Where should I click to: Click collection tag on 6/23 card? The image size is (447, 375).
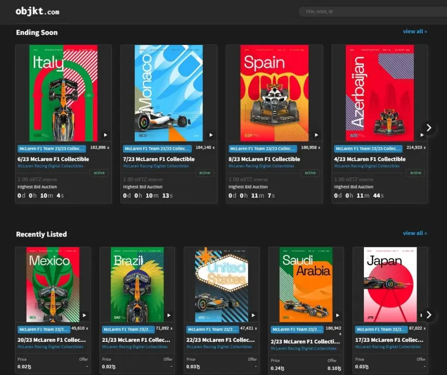pos(52,149)
